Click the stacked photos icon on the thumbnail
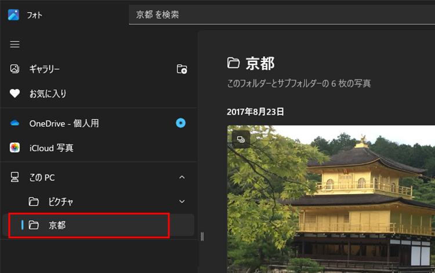This screenshot has height=273, width=435. (x=241, y=139)
